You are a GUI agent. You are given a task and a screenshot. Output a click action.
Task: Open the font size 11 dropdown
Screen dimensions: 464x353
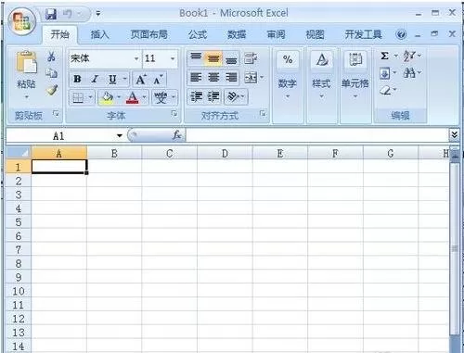pyautogui.click(x=173, y=58)
